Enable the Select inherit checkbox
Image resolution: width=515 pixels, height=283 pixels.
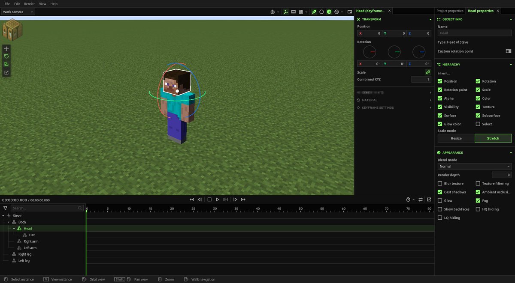pyautogui.click(x=478, y=124)
